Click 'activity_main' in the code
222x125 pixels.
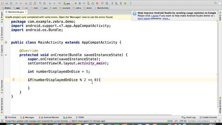(x=91, y=63)
